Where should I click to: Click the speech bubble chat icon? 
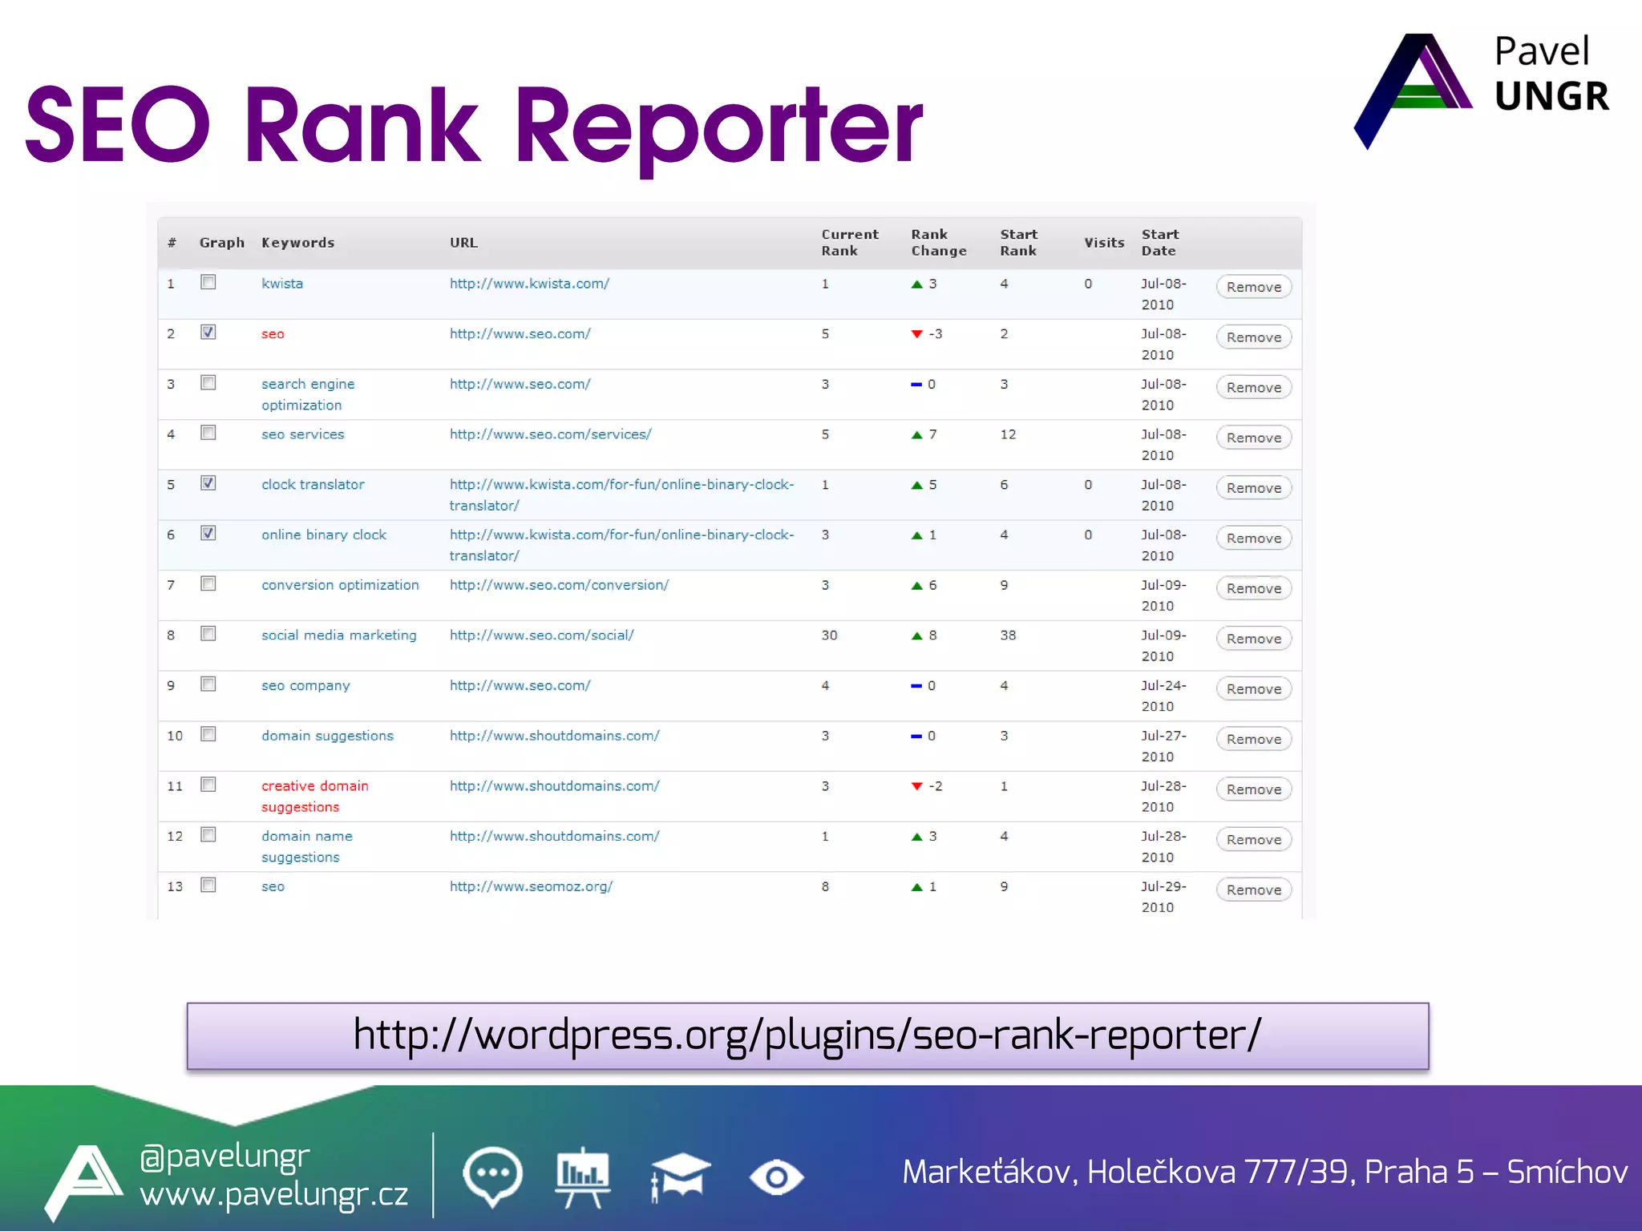tap(492, 1176)
